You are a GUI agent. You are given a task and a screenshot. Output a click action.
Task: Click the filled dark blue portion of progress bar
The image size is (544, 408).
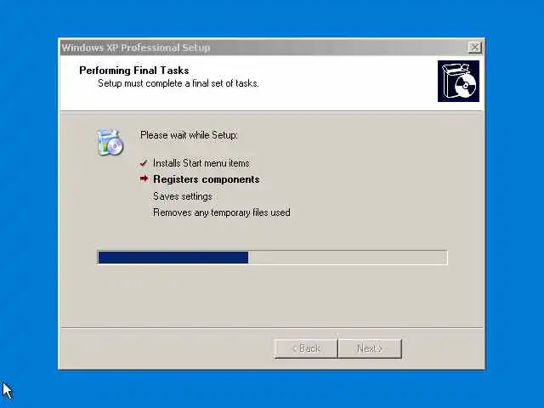(x=173, y=258)
